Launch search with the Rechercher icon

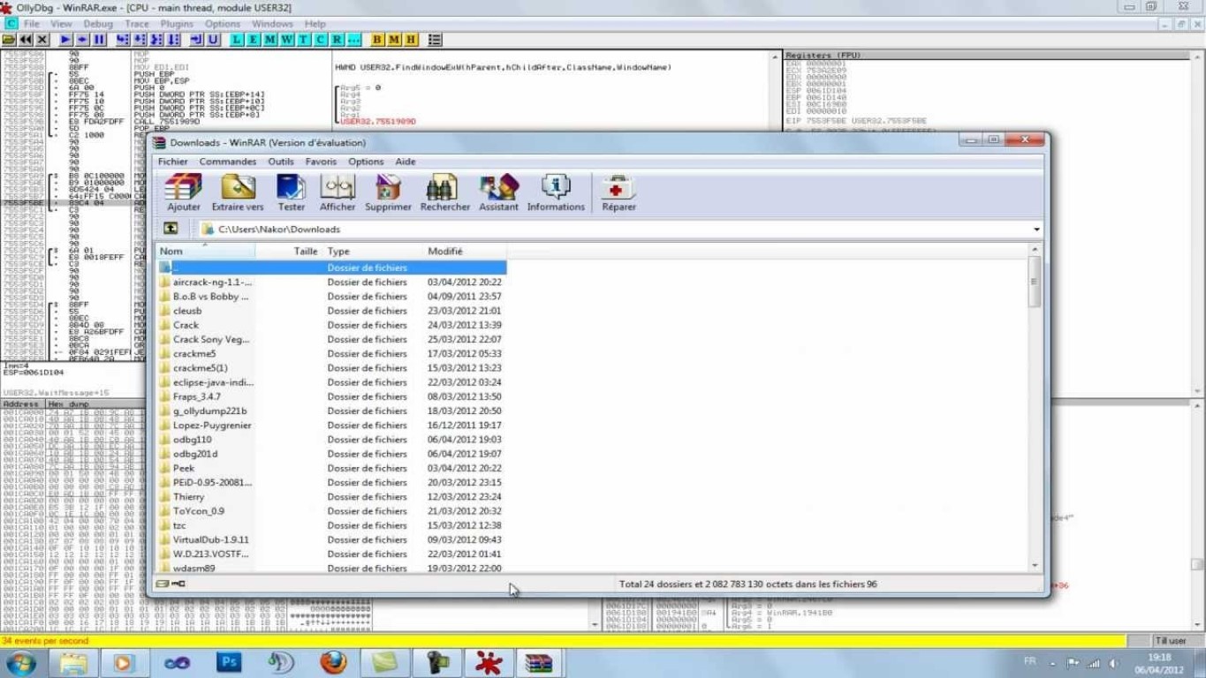coord(444,192)
